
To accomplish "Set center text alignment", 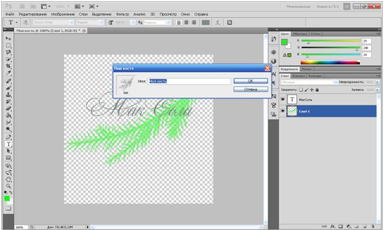I will tap(186, 23).
